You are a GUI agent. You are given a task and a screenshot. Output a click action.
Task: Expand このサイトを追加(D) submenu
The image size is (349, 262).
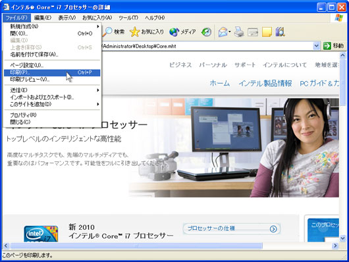point(98,104)
